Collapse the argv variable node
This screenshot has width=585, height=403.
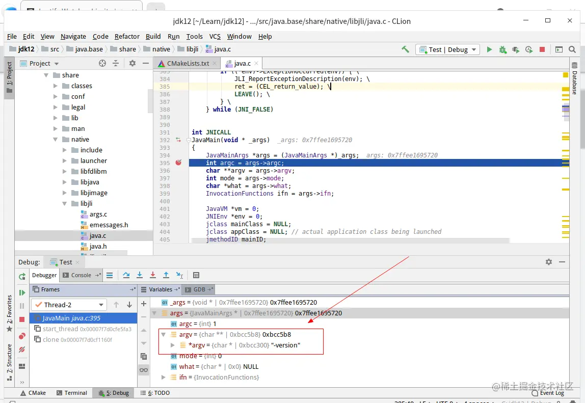pos(164,335)
